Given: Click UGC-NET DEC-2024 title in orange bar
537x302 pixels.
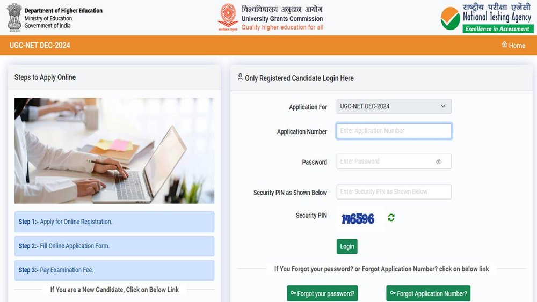Looking at the screenshot, I should pos(40,45).
